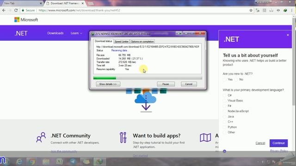The width and height of the screenshot is (296, 166).
Task: Click the Cancel link in the survey panel
Action: [260, 143]
